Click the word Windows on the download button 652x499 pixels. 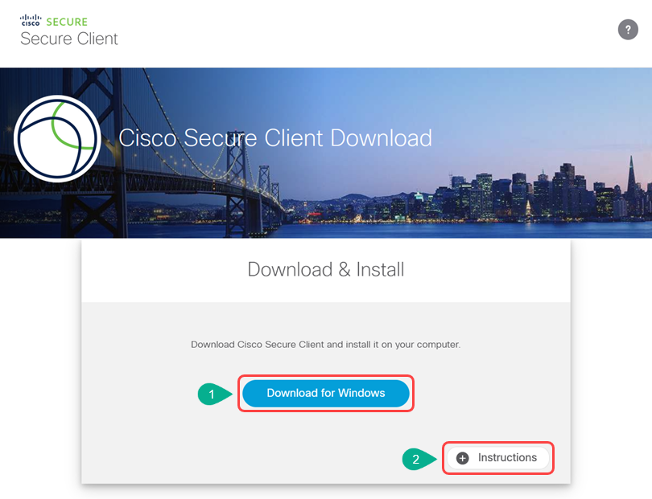click(x=361, y=393)
